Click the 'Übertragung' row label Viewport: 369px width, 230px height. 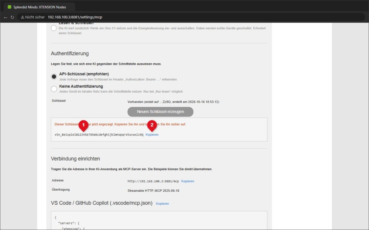pyautogui.click(x=61, y=189)
